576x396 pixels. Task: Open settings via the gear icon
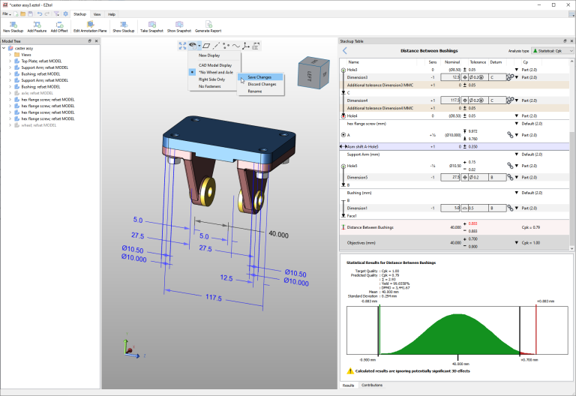pyautogui.click(x=65, y=14)
